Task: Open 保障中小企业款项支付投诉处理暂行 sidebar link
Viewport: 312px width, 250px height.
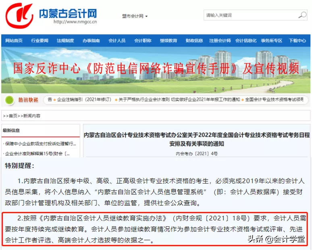Action: point(40,144)
